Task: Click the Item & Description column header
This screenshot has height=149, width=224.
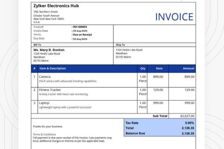Action: 53,68
